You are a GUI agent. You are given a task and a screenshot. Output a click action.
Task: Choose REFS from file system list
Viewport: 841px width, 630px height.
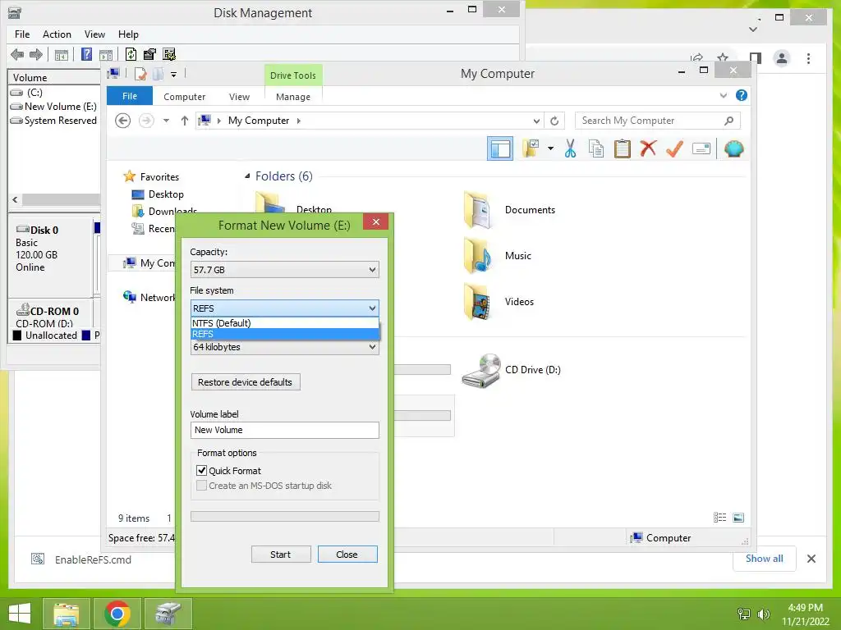click(x=285, y=334)
